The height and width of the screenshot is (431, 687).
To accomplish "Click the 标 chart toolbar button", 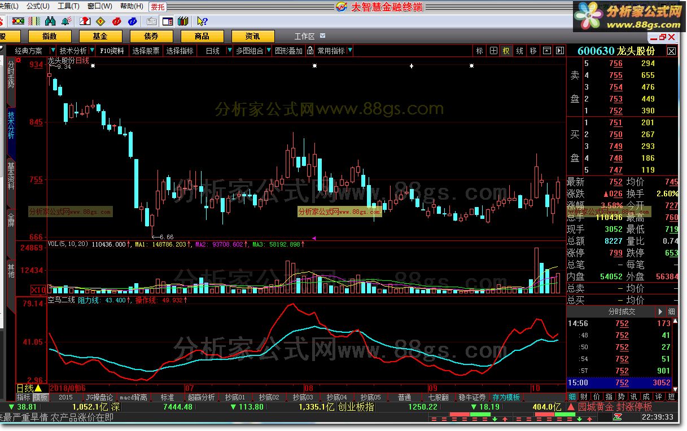I will coord(480,51).
